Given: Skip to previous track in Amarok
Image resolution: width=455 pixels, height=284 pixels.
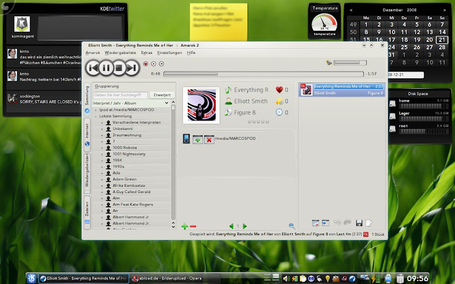Looking at the screenshot, I should (x=93, y=68).
